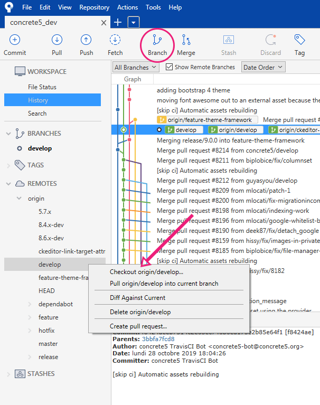
Task: Expand the dependabot remote folder
Action: [30, 304]
